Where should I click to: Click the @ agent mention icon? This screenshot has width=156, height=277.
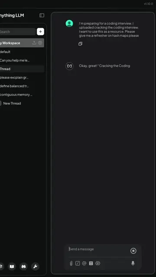pyautogui.click(x=84, y=264)
